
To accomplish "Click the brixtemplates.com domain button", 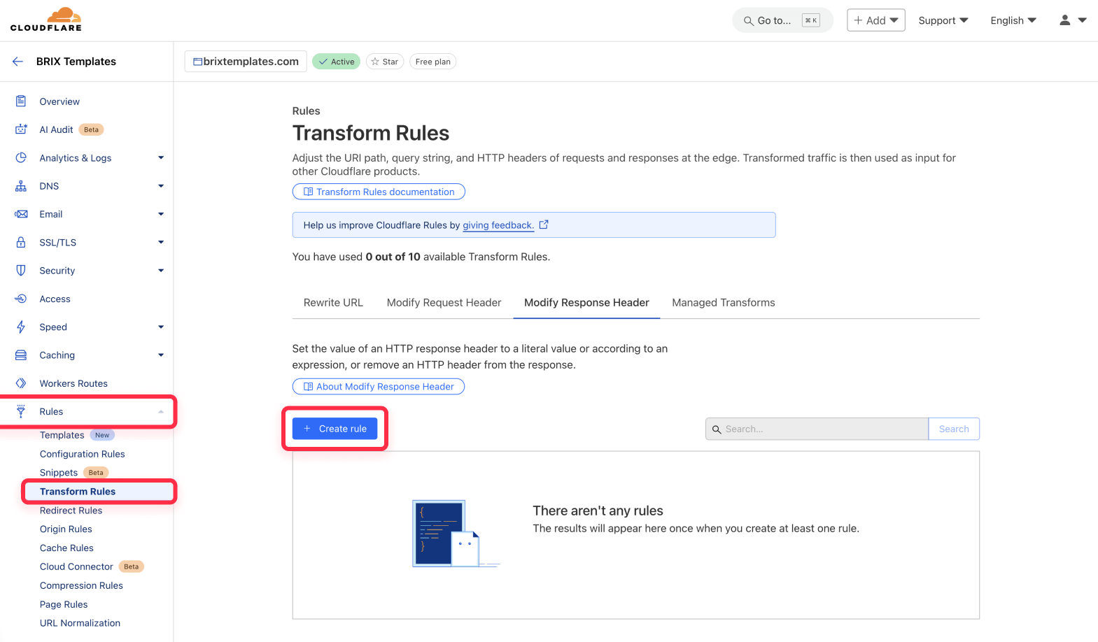I will tap(246, 62).
